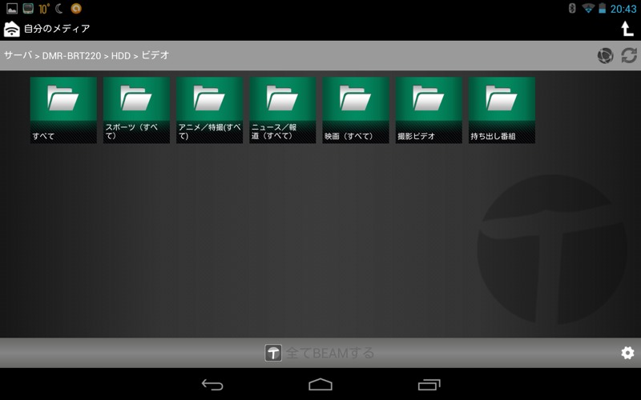Open the 撮影ビデオ folder
Image resolution: width=641 pixels, height=400 pixels.
429,110
